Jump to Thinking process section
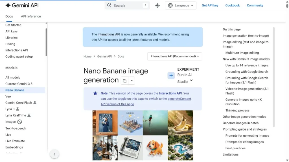This screenshot has height=162, width=289. (237, 110)
